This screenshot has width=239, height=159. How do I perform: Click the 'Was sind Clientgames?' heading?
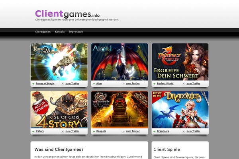(x=59, y=149)
